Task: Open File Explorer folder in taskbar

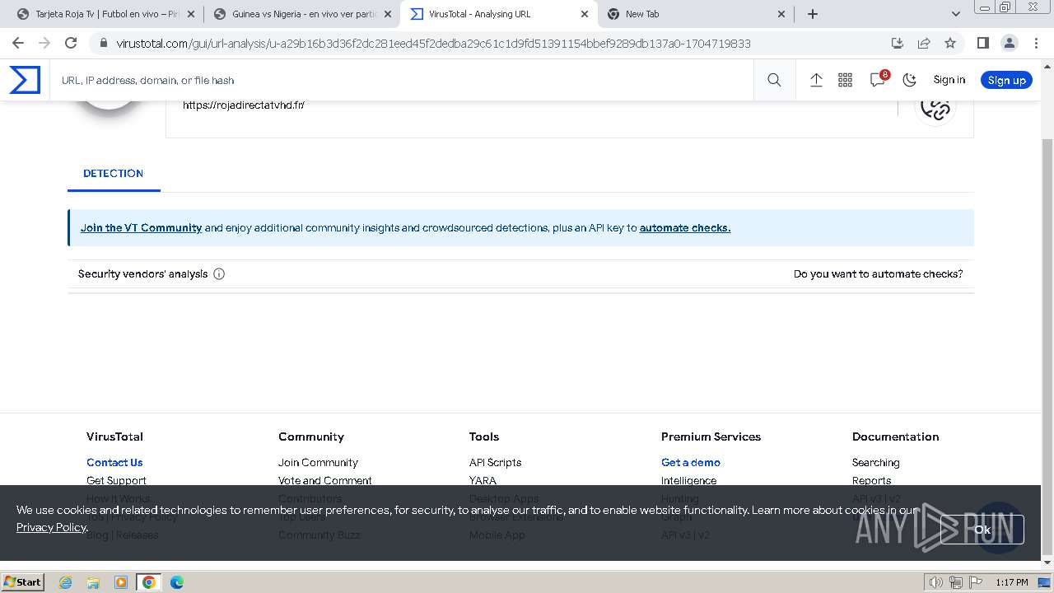Action: point(93,582)
